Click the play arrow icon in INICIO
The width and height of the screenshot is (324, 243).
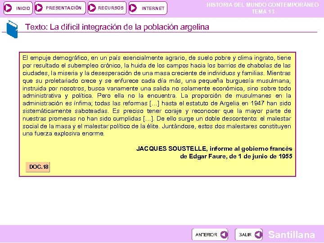8,8
